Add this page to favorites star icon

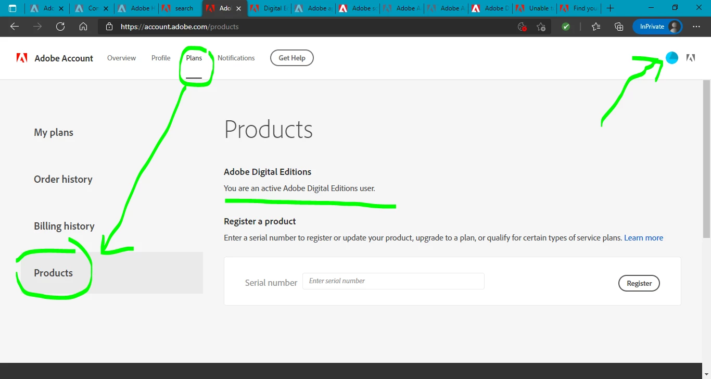(541, 27)
